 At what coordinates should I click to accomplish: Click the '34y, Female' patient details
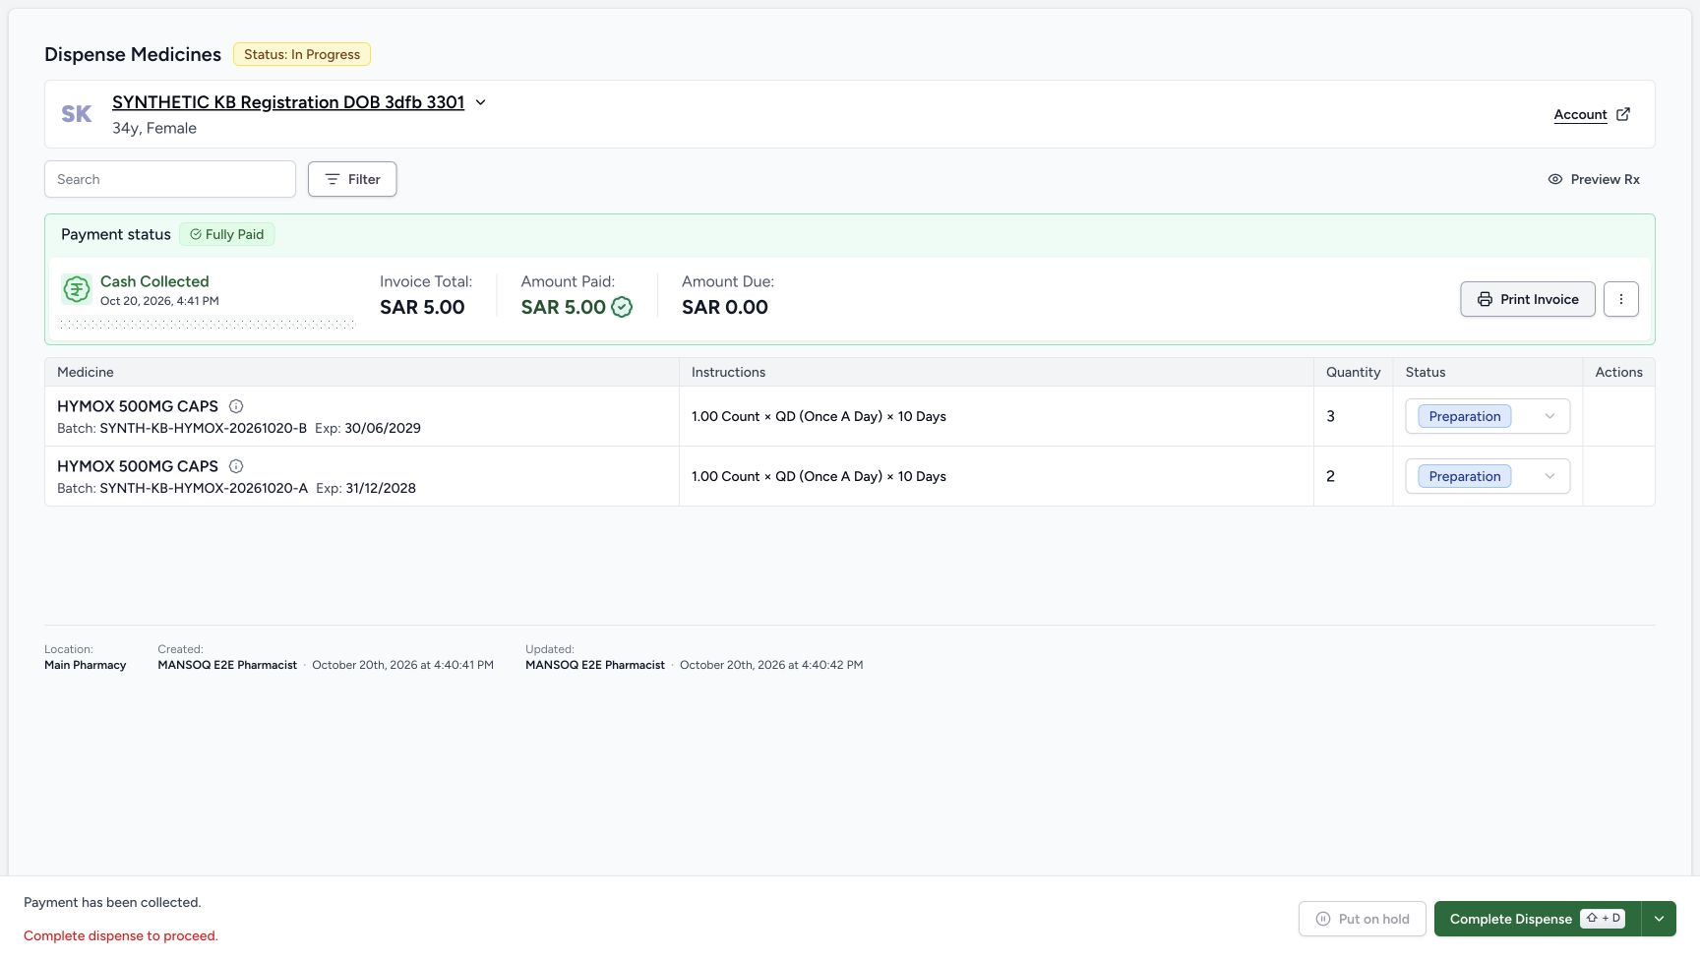[x=154, y=128]
